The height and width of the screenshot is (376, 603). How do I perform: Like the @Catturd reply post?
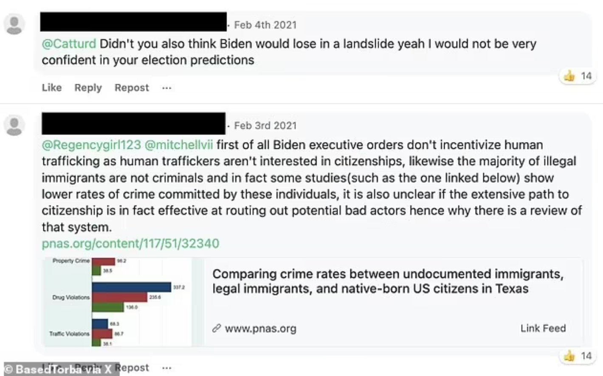[x=51, y=88]
